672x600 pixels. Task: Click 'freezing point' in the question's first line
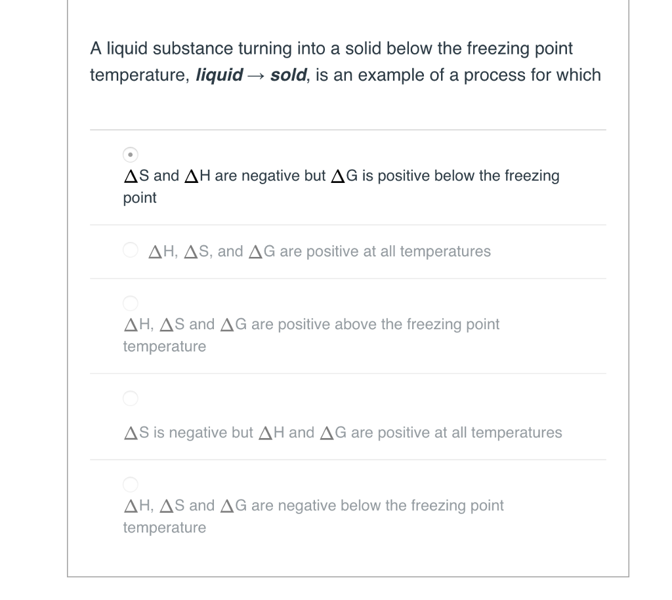point(520,49)
